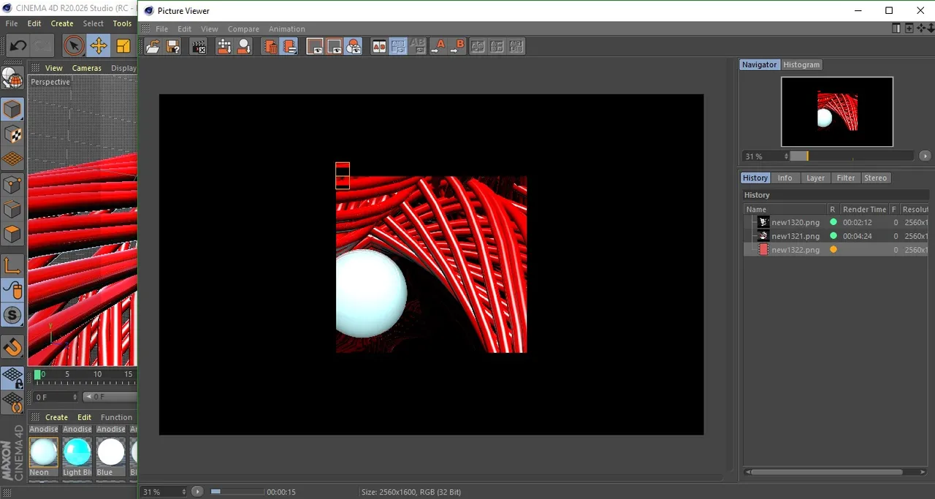The image size is (935, 499).
Task: Open the Function menu in material manager
Action: [x=117, y=417]
